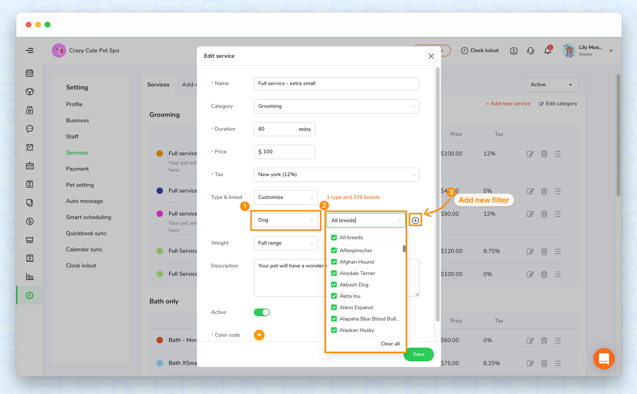The width and height of the screenshot is (637, 394).
Task: Uncheck the Akita Inu breed
Action: point(334,296)
